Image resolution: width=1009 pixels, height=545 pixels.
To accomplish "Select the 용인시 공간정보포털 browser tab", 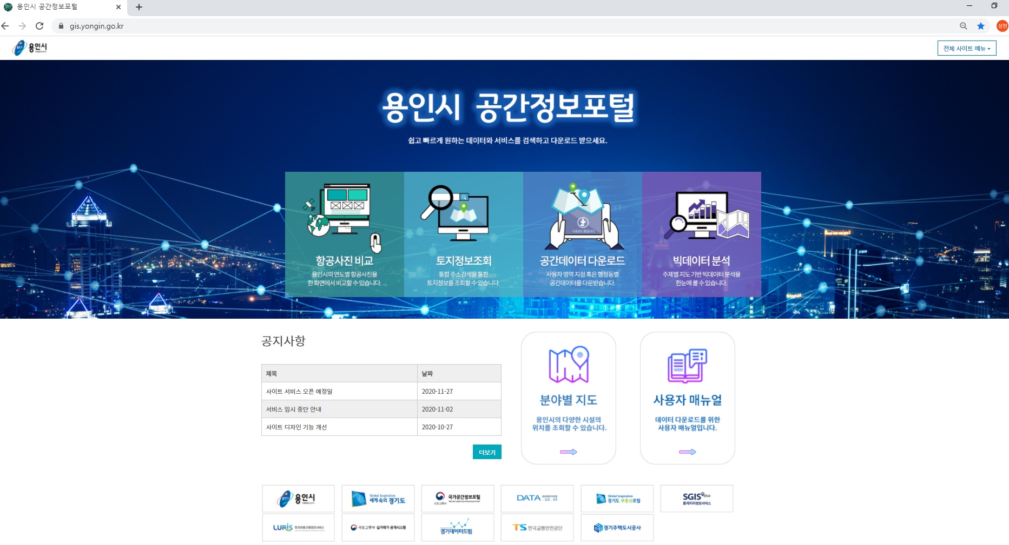I will [x=60, y=7].
